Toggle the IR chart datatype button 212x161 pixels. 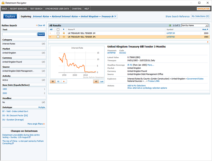(53, 81)
